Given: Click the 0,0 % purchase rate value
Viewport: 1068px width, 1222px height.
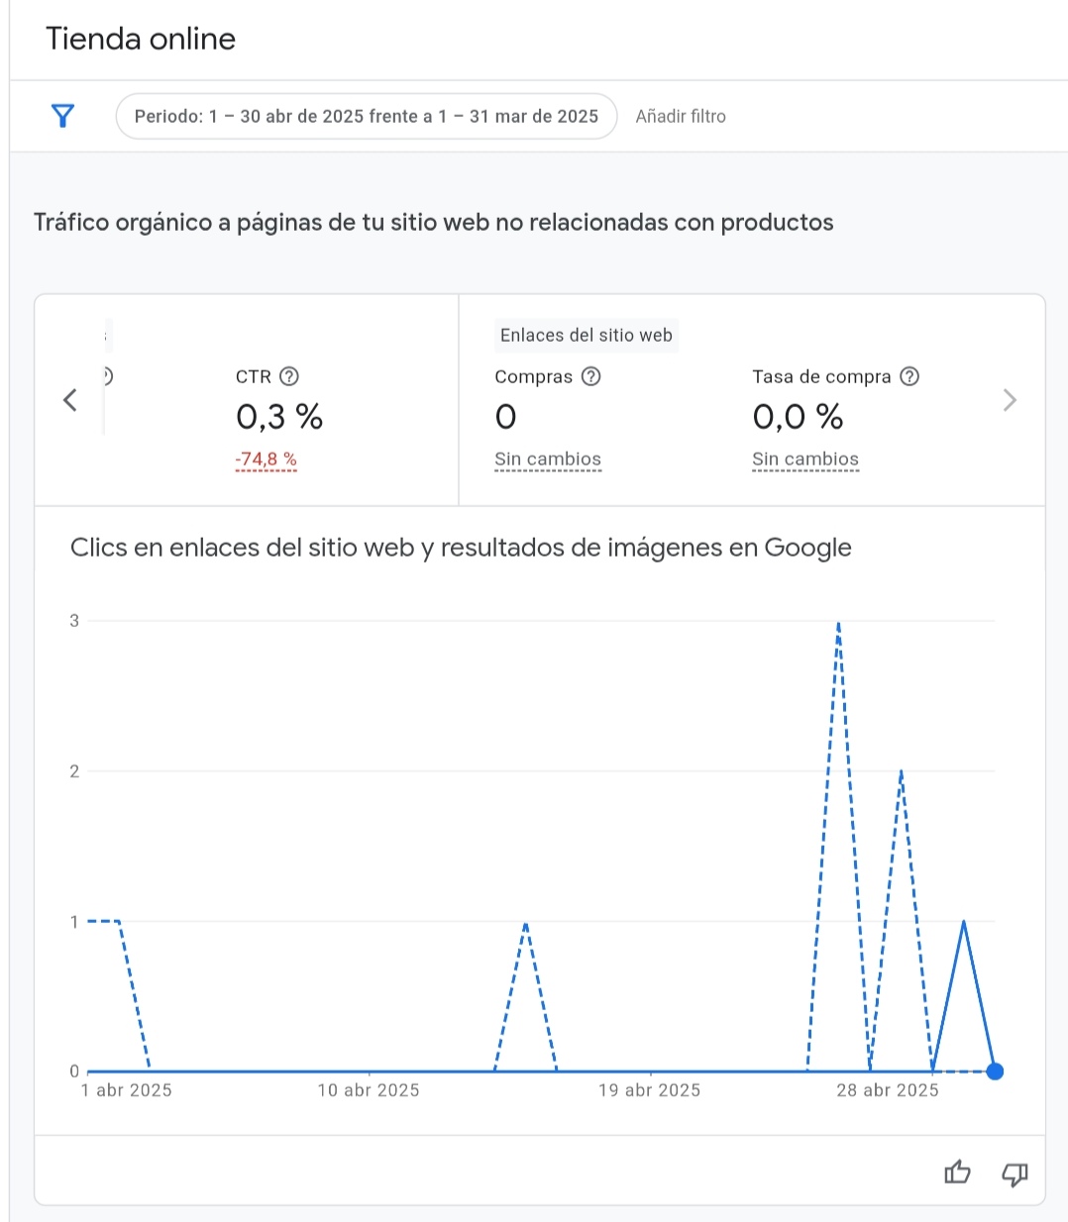Looking at the screenshot, I should (798, 417).
